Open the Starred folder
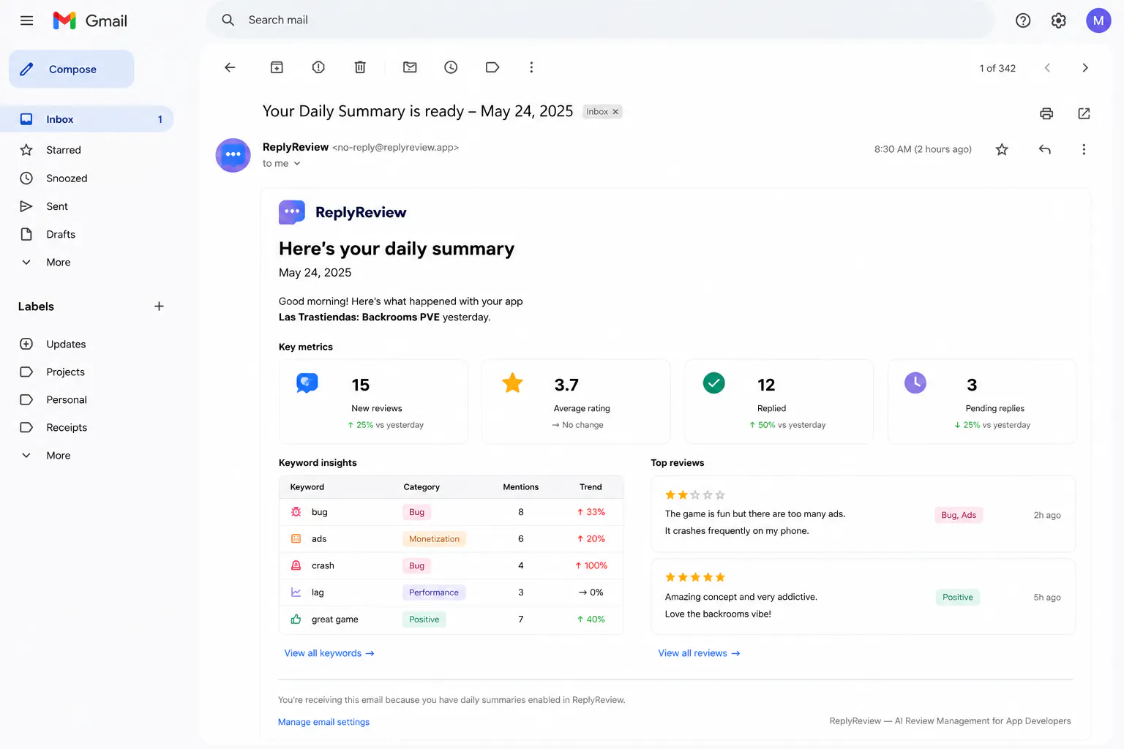This screenshot has height=749, width=1124. coord(64,150)
